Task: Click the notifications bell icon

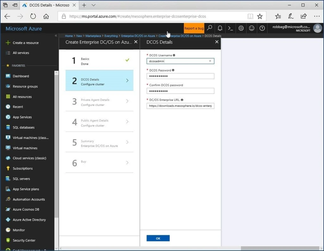Action: [x=220, y=28]
